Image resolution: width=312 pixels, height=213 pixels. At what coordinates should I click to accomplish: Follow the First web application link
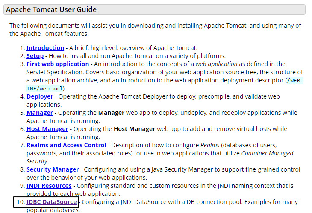click(58, 64)
